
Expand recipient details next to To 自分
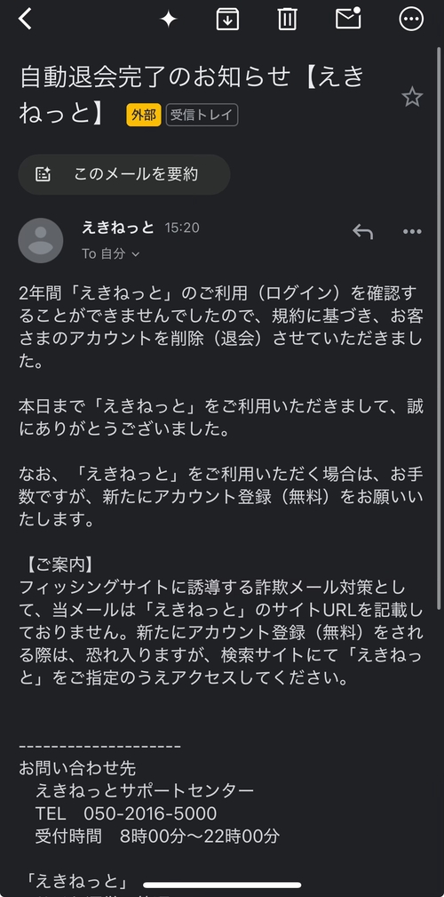[x=136, y=254]
